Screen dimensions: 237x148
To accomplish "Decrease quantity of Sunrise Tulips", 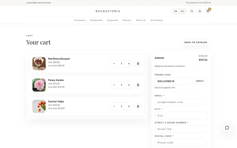I will click(x=114, y=107).
